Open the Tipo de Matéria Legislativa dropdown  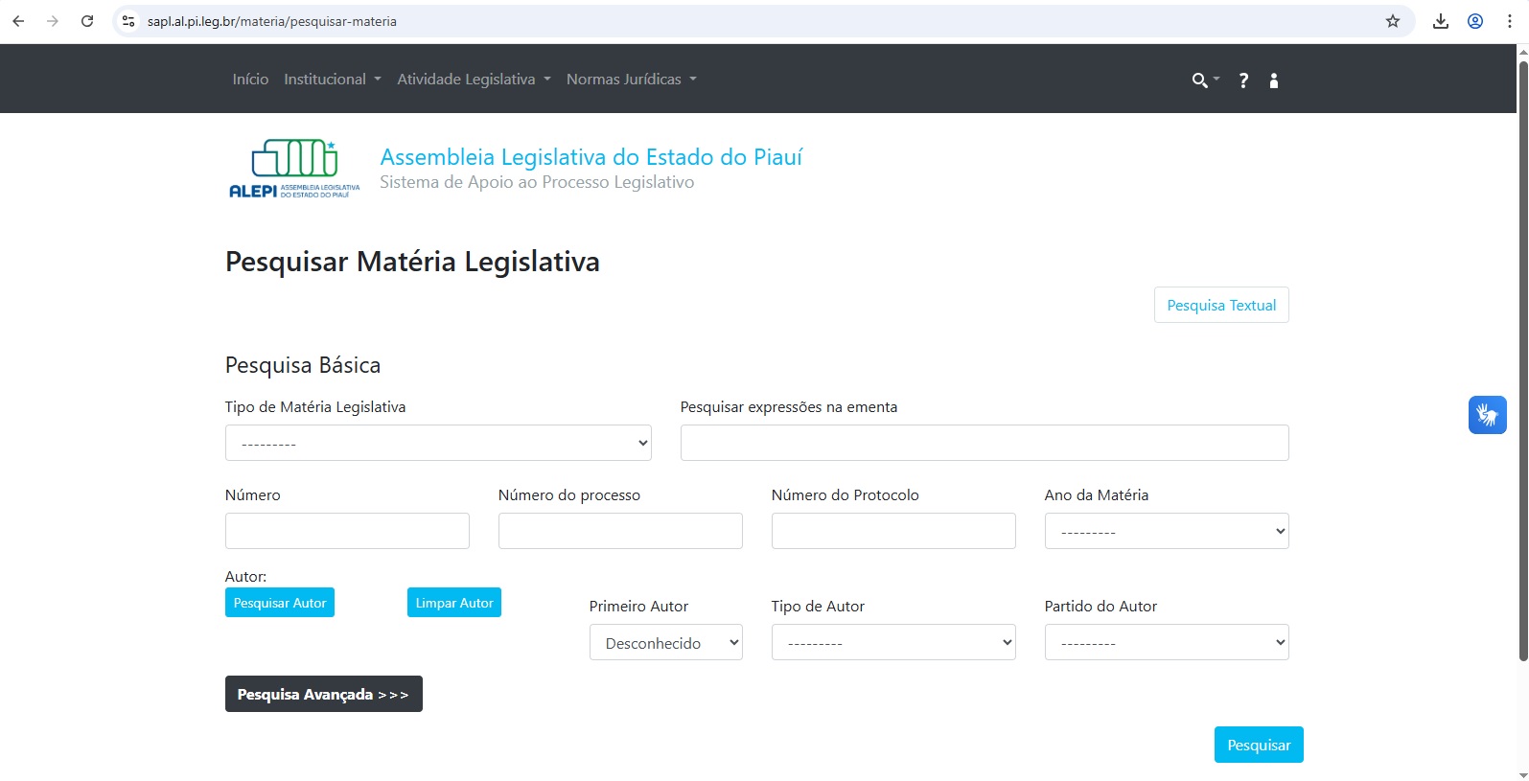[x=438, y=443]
